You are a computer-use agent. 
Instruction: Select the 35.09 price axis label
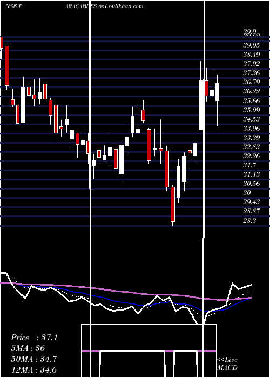click(252, 110)
